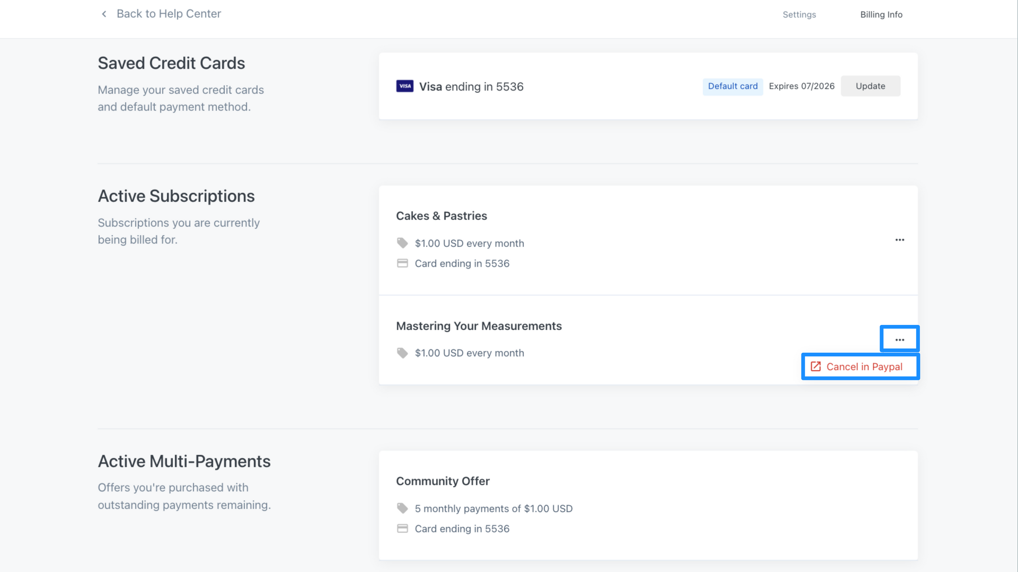Image resolution: width=1018 pixels, height=572 pixels.
Task: Click the Cakes & Pastries subscription title
Action: (441, 216)
